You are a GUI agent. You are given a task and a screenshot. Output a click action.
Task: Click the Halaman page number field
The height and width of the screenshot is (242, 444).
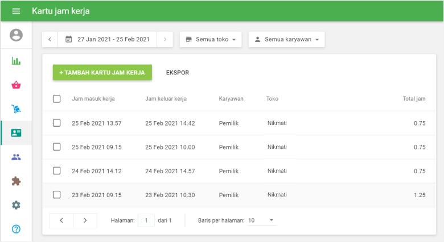coord(146,220)
